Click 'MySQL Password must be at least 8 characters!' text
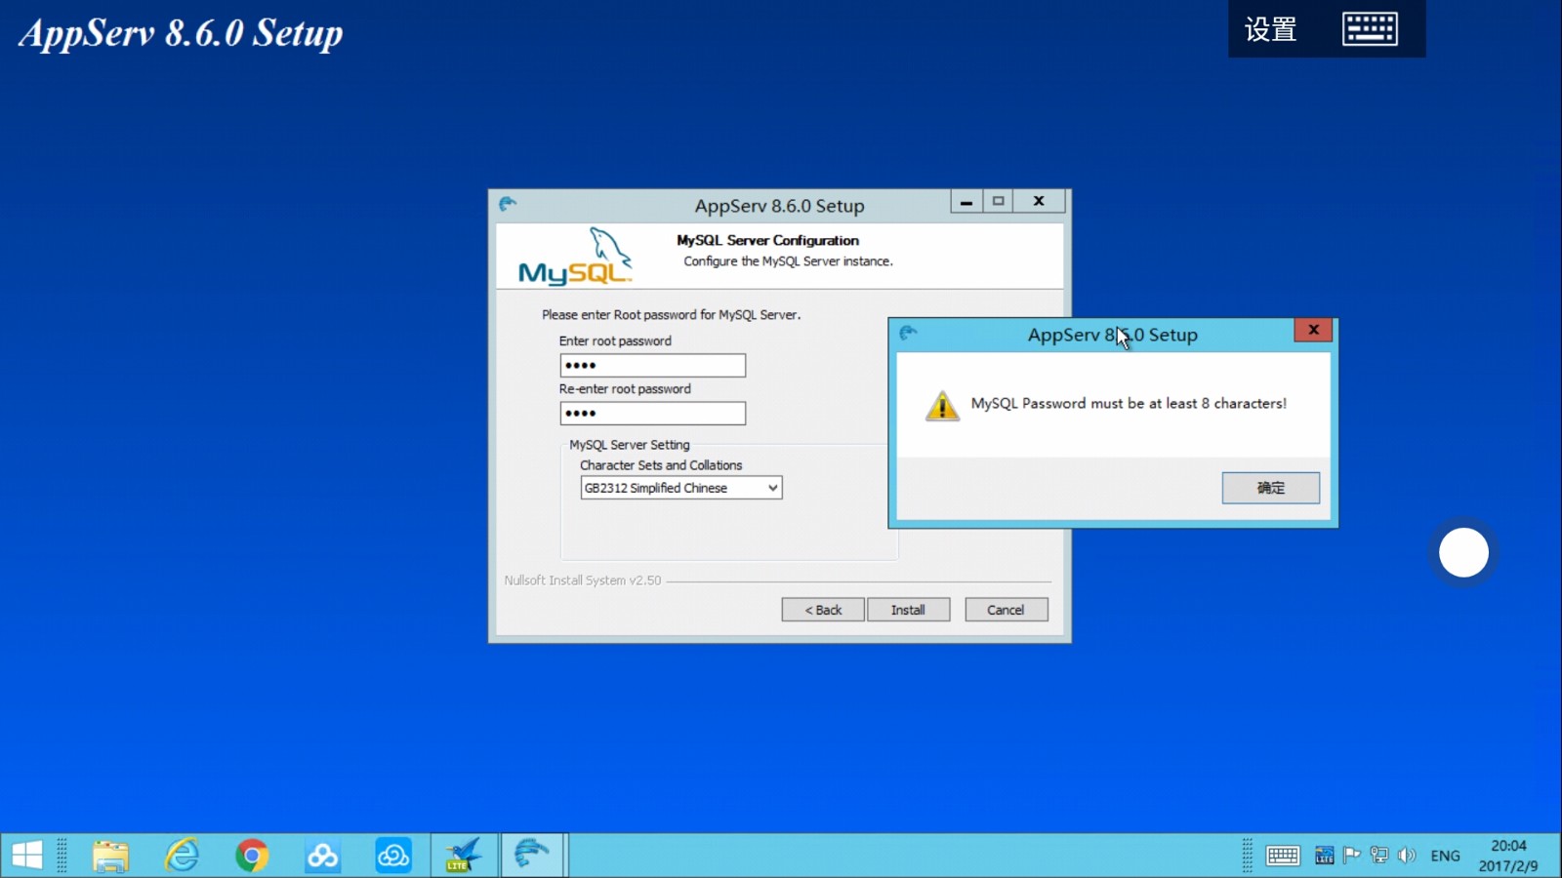 coord(1129,403)
